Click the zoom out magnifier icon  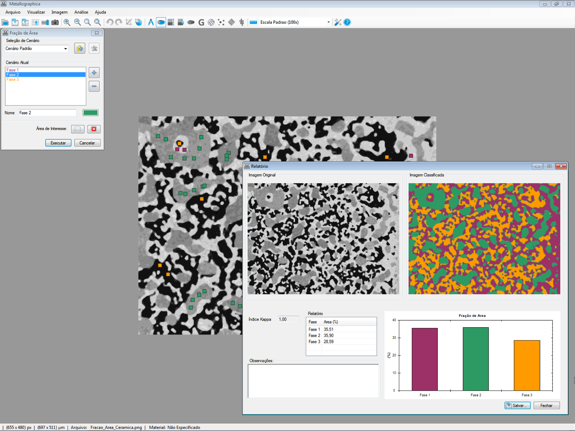pyautogui.click(x=77, y=22)
